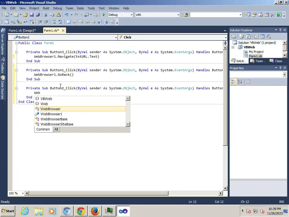Image resolution: width=289 pixels, height=217 pixels.
Task: Click the Find in Files icon
Action: (186, 15)
